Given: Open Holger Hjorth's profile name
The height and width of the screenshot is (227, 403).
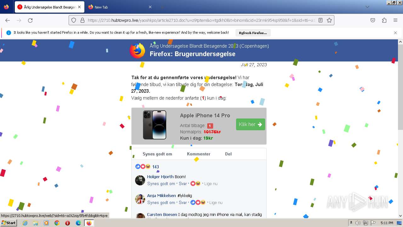Looking at the screenshot, I should [160, 177].
